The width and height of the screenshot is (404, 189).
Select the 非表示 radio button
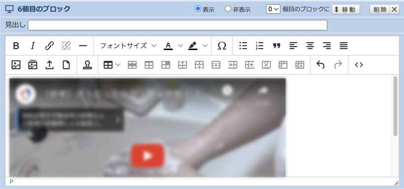[228, 9]
